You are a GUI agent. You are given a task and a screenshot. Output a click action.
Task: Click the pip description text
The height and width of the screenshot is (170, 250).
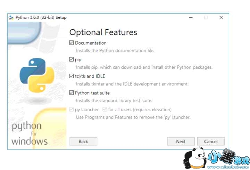pos(144,67)
